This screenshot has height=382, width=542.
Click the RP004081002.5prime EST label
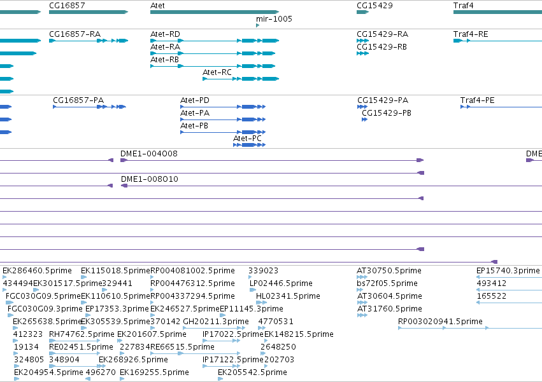(192, 271)
